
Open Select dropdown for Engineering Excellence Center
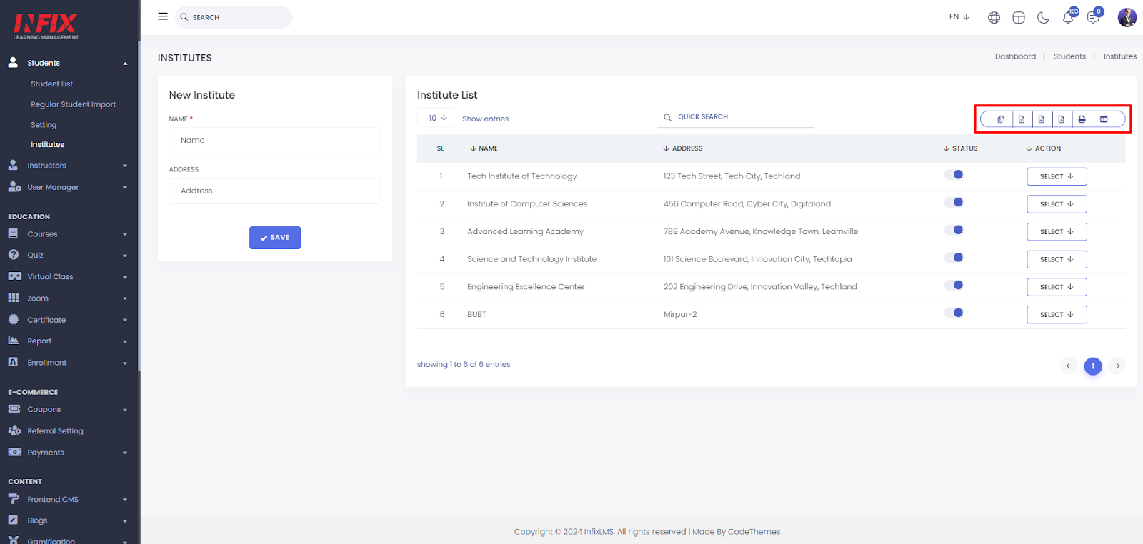(1057, 287)
